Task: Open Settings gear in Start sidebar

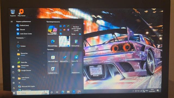Action: click(14, 83)
